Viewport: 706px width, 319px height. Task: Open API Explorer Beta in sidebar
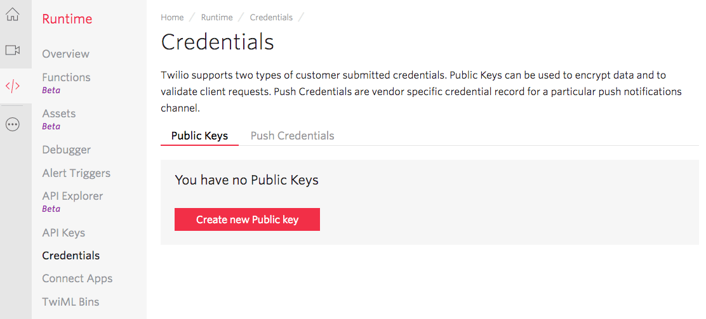pos(72,197)
